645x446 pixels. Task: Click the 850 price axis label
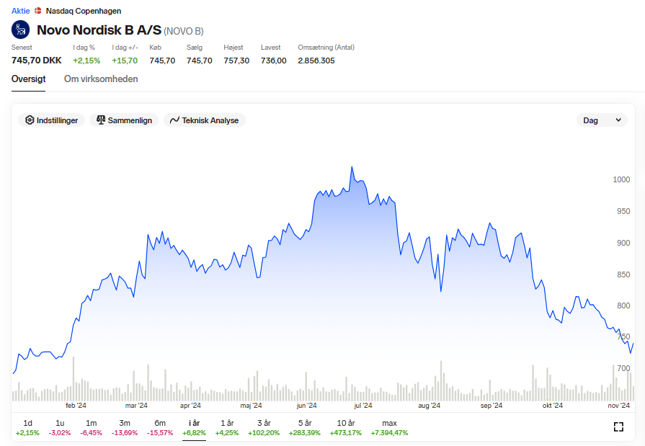(x=623, y=275)
